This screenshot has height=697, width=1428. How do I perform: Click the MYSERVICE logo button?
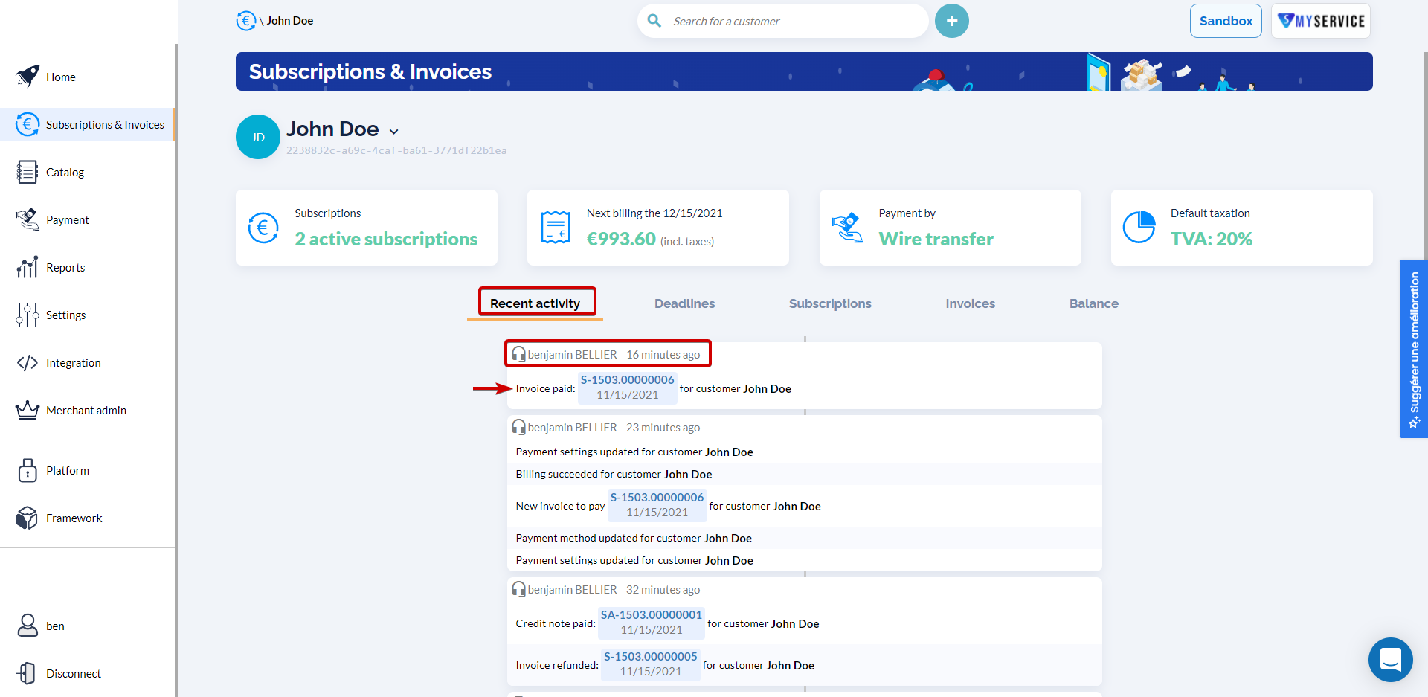pyautogui.click(x=1321, y=21)
